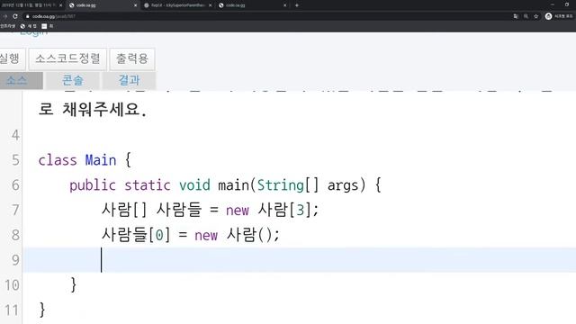This screenshot has height=324, width=576.
Task: Click '사람들[0]' on line 8
Action: pyautogui.click(x=136, y=234)
